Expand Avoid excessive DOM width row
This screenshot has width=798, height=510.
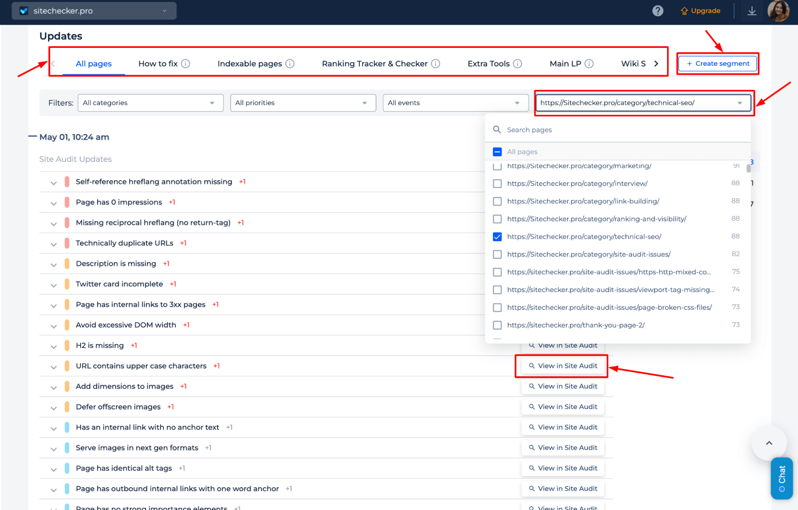[53, 326]
